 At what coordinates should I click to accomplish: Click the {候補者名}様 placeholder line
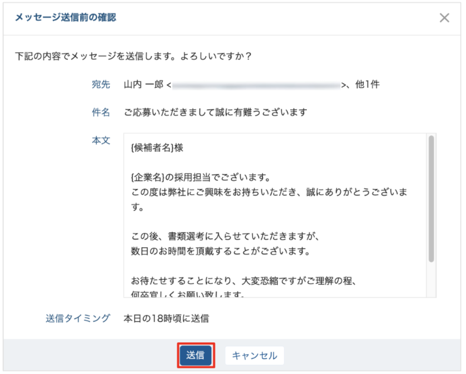click(x=157, y=148)
